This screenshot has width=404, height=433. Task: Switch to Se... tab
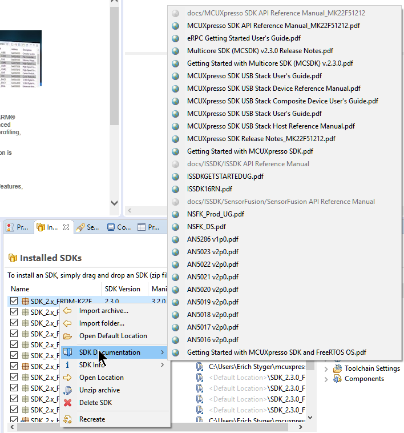[87, 227]
